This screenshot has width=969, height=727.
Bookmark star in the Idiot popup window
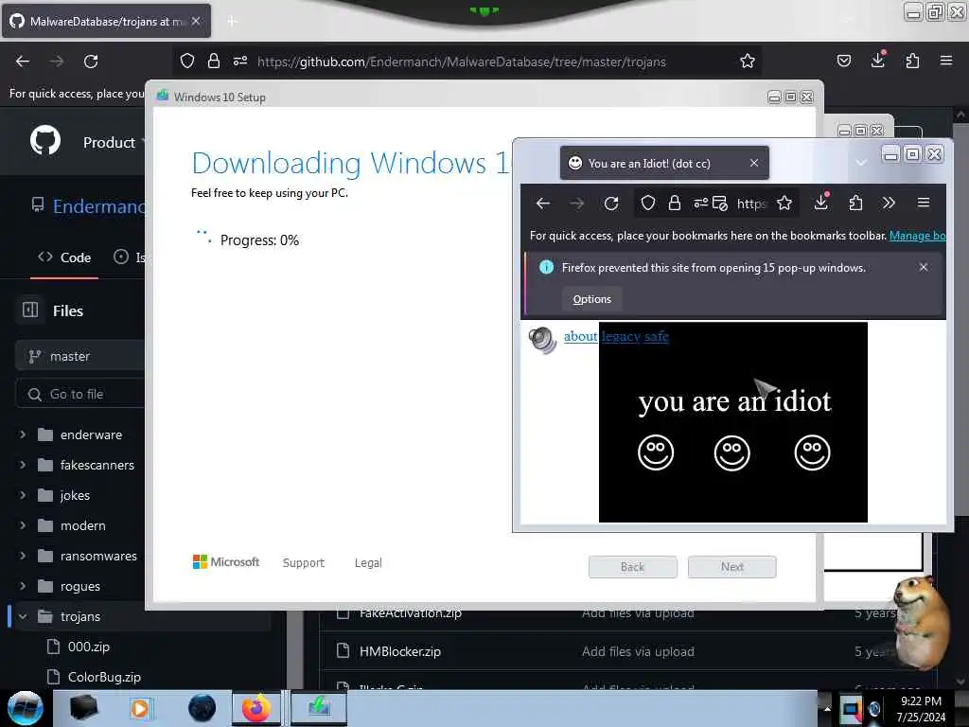click(784, 203)
